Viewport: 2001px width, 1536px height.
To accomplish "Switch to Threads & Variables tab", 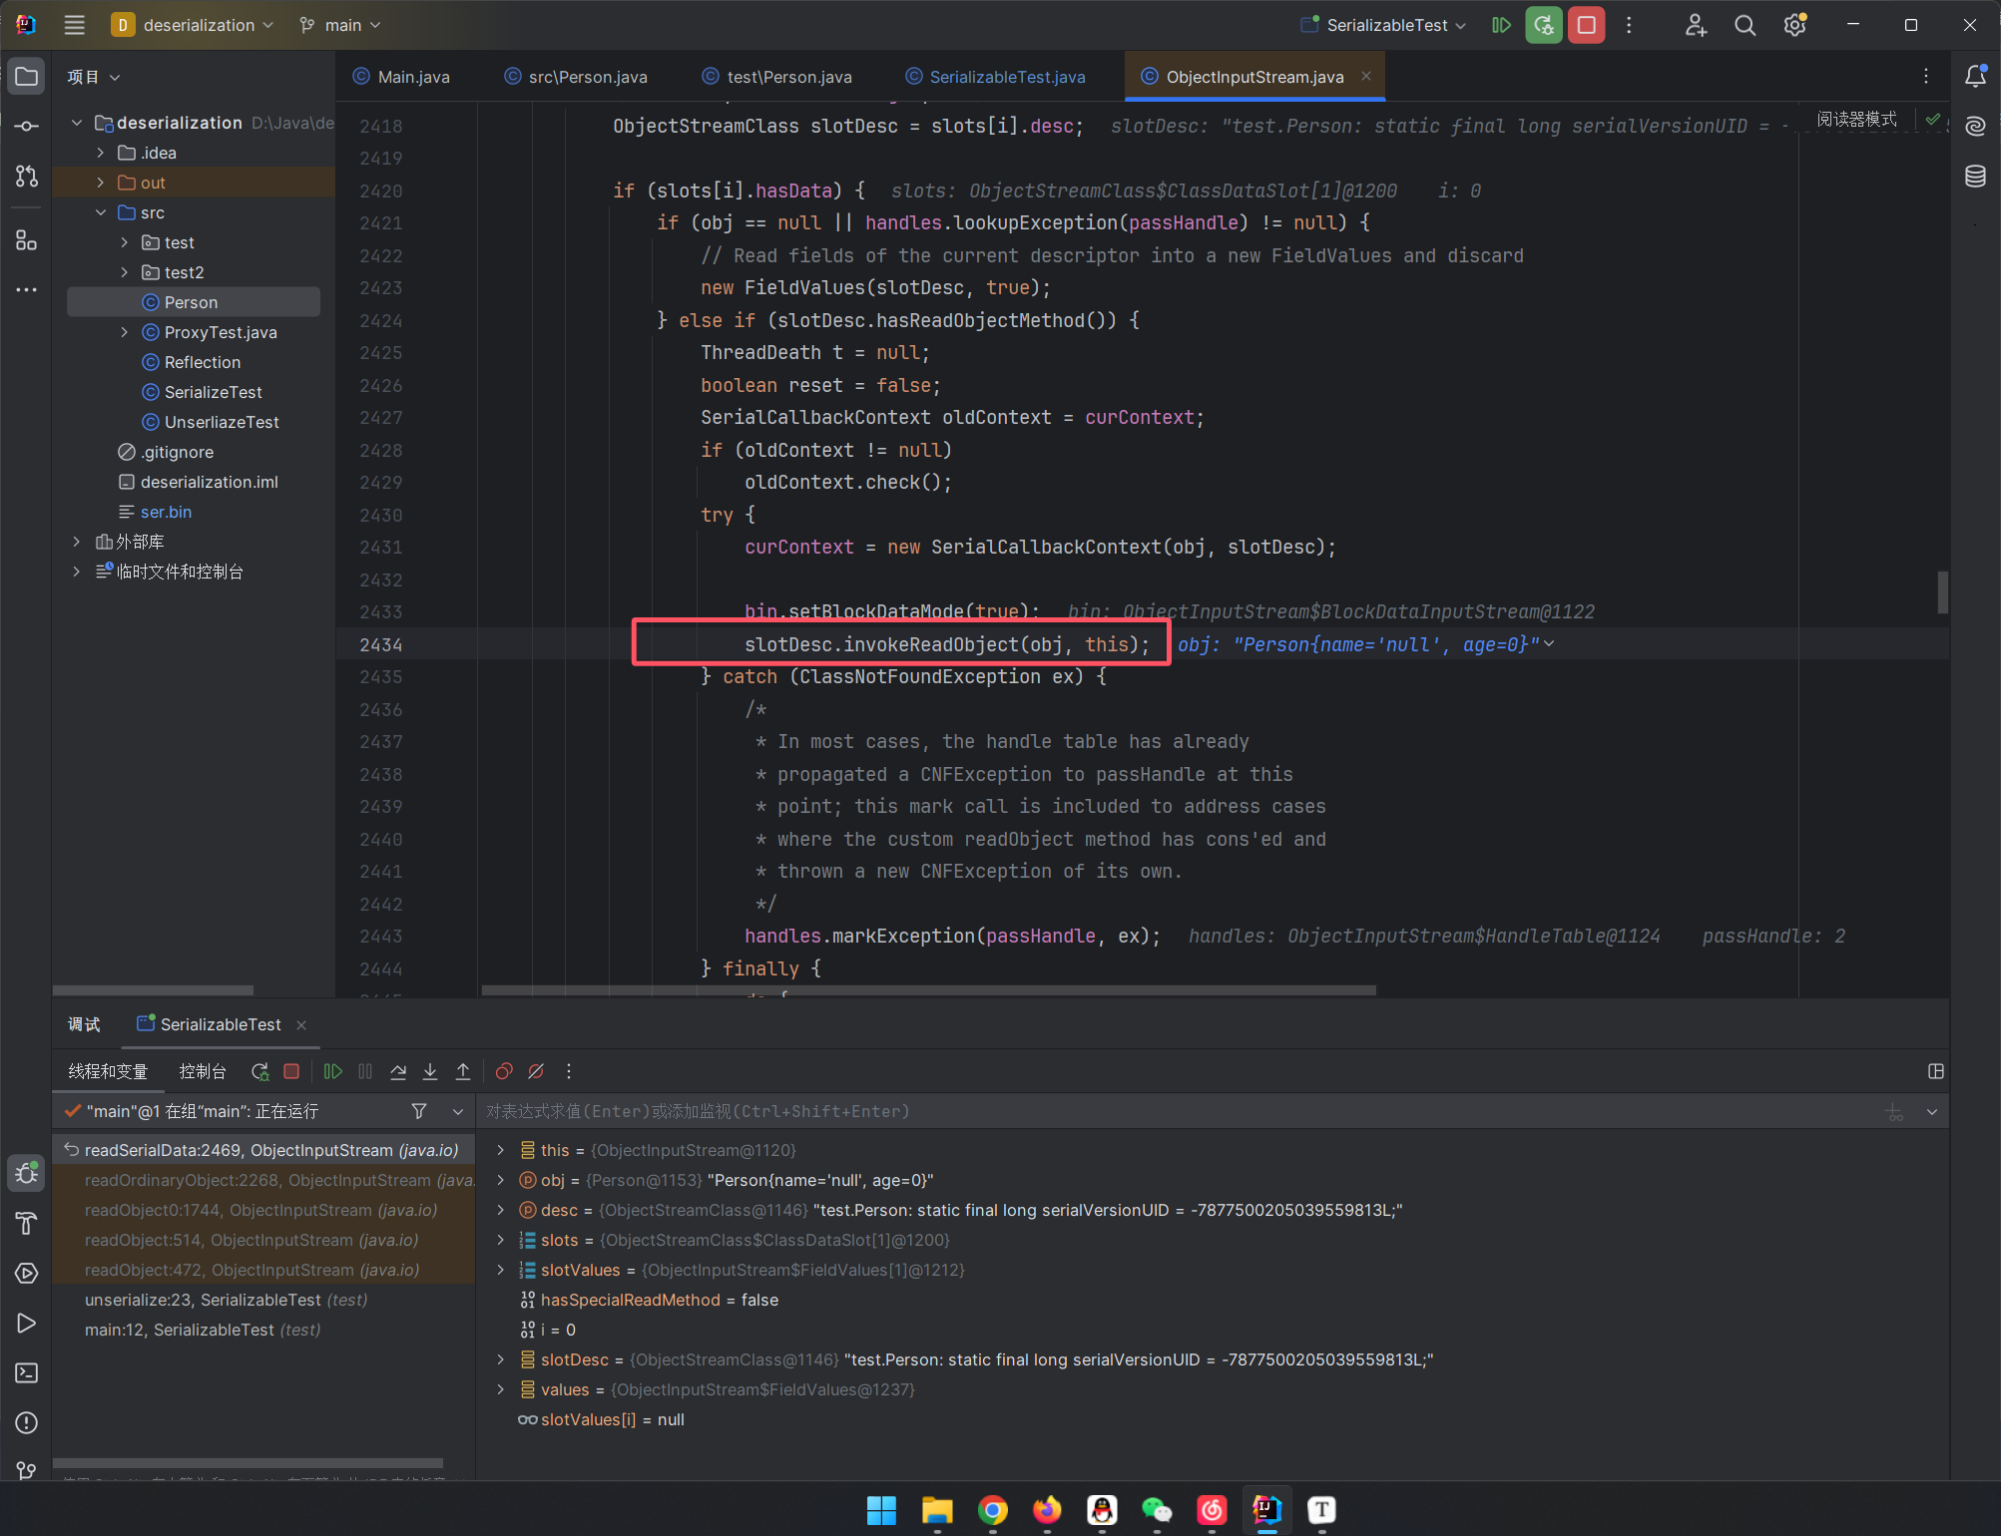I will click(108, 1071).
